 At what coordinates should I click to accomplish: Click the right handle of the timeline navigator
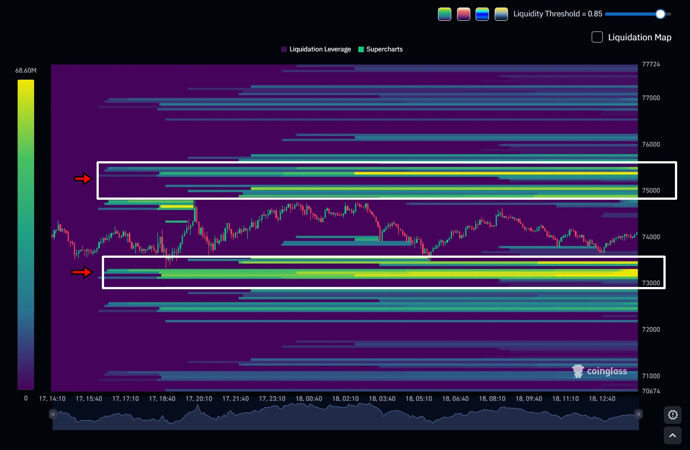(x=638, y=414)
